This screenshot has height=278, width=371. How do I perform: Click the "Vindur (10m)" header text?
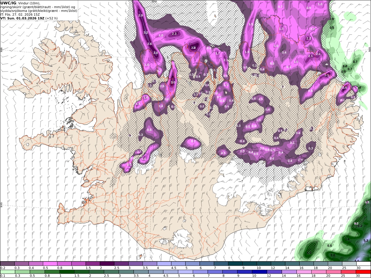[x=29, y=3]
